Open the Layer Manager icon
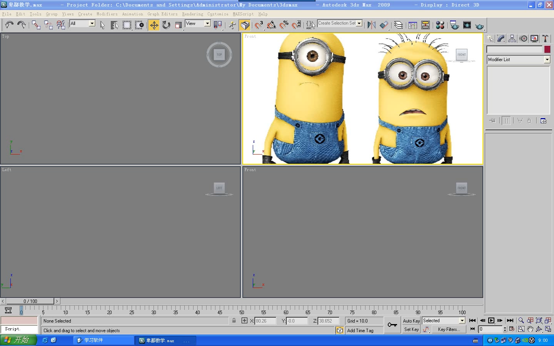Viewport: 554px width, 346px height. (399, 25)
